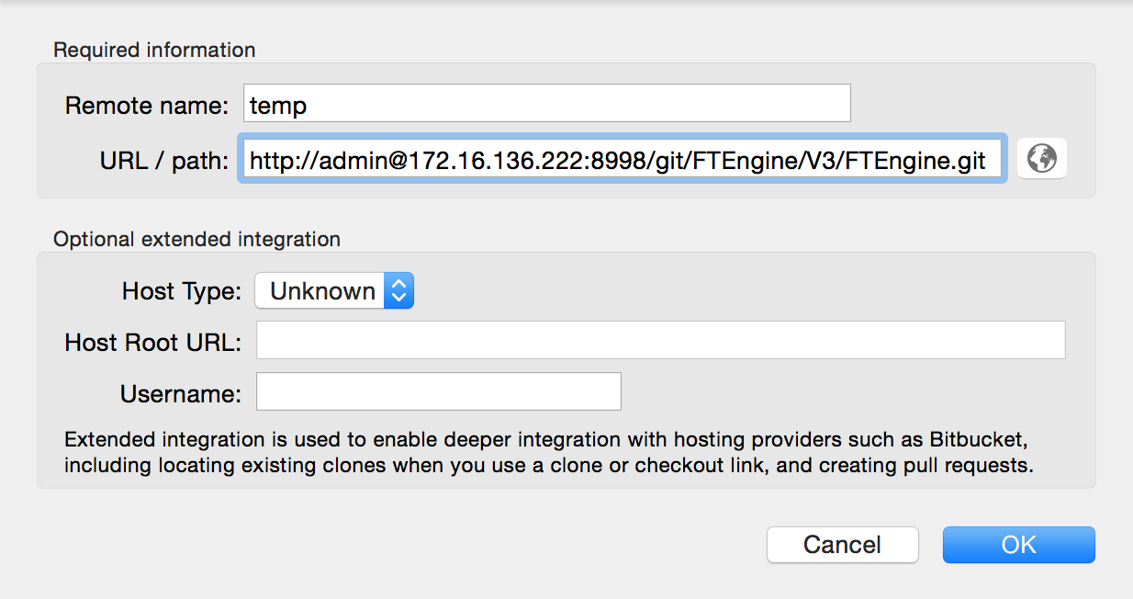Click the "Required information" section heading
Screen dimensions: 1133x599
point(154,50)
